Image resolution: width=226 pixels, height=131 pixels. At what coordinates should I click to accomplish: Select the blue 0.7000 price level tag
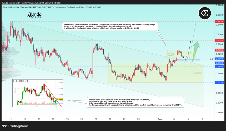click(x=219, y=59)
